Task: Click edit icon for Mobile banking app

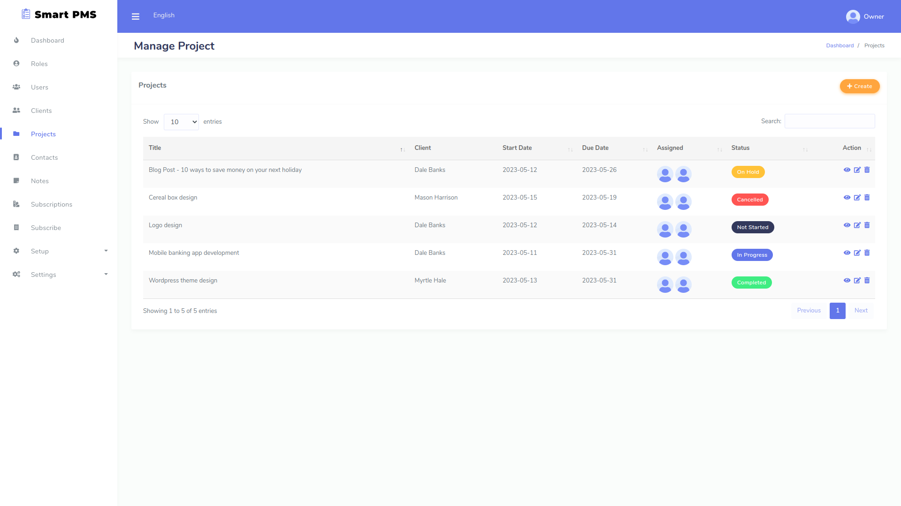Action: pyautogui.click(x=857, y=253)
